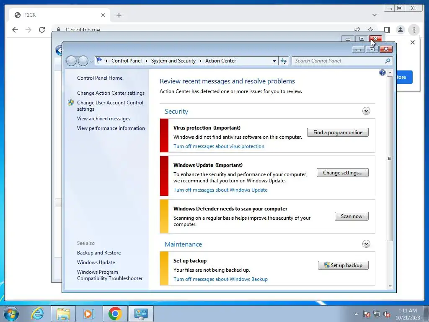This screenshot has height=322, width=429.
Task: Click Find a program online
Action: coord(338,132)
